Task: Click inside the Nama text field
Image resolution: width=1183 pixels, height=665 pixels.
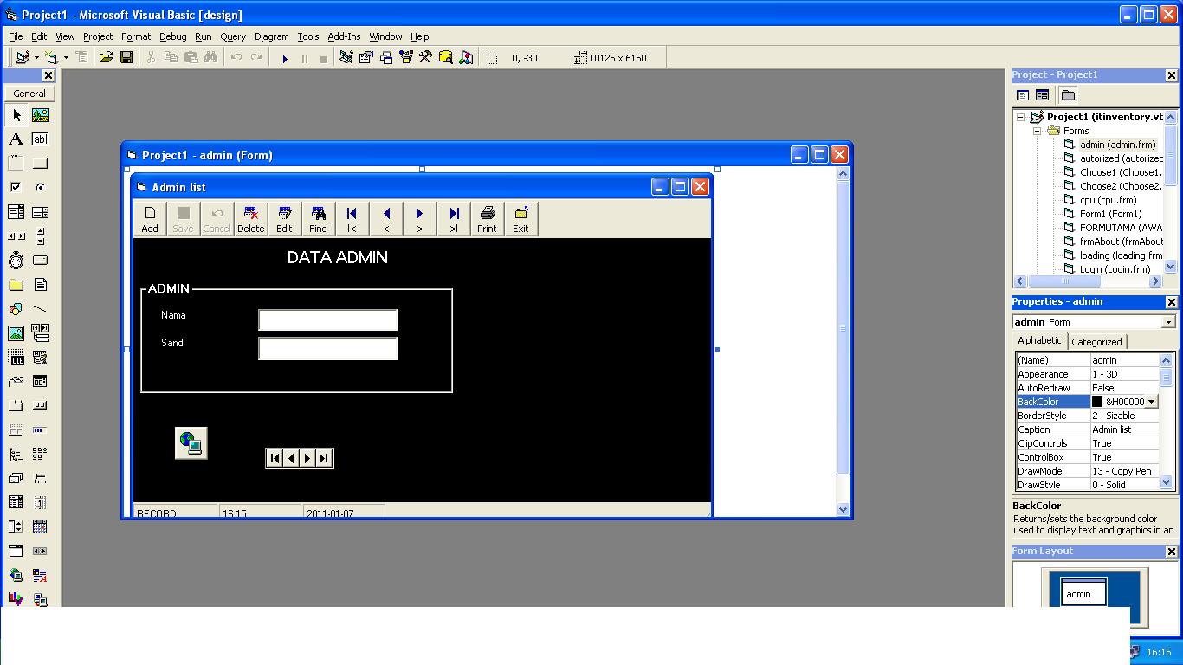Action: pyautogui.click(x=326, y=320)
